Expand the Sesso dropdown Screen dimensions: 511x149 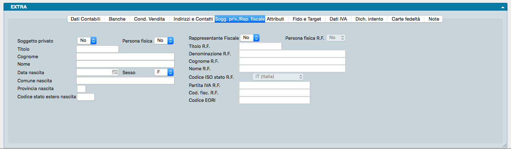pyautogui.click(x=164, y=72)
